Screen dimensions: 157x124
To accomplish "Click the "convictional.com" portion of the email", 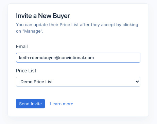I will [76, 58].
